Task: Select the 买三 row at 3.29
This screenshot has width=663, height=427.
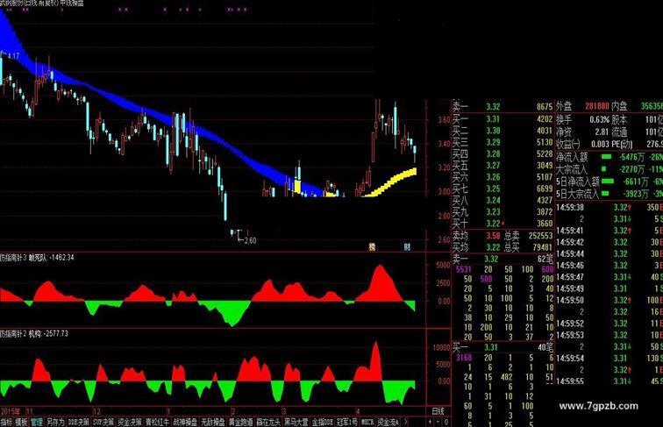Action: (503, 142)
